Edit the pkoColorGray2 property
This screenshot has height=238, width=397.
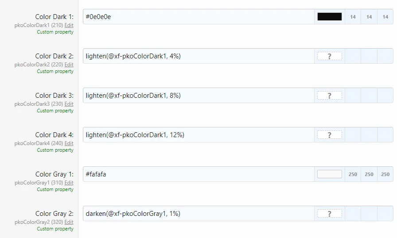[x=69, y=222]
